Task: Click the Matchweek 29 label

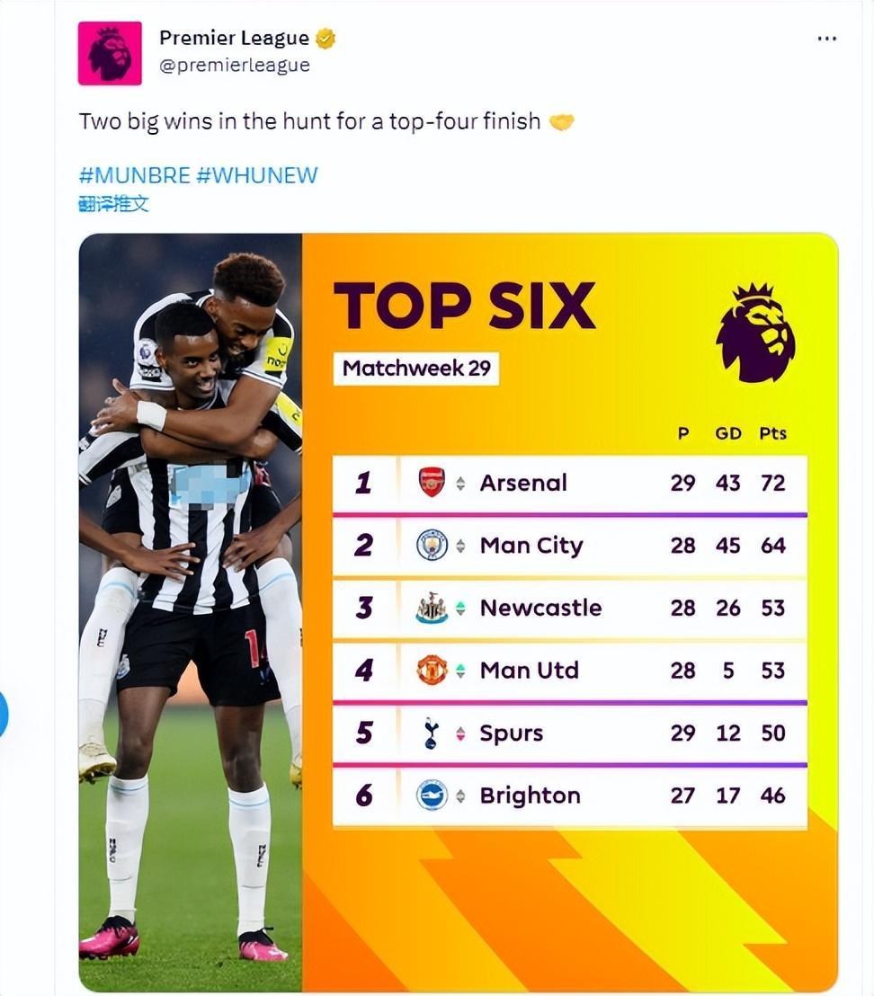Action: pyautogui.click(x=416, y=369)
